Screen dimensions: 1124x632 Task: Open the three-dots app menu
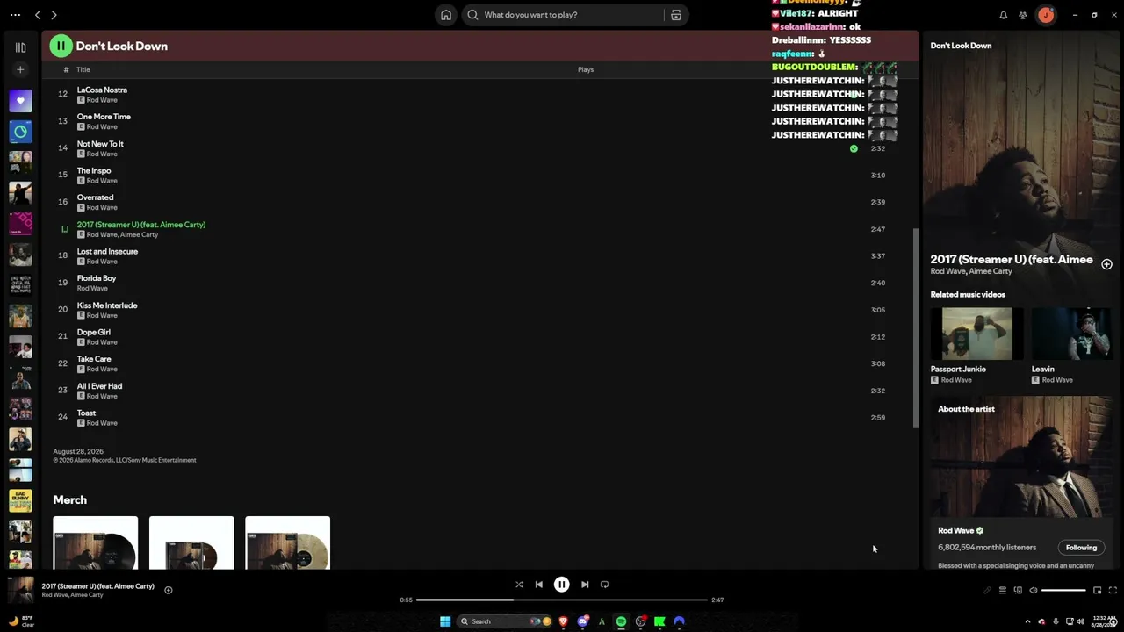[15, 15]
